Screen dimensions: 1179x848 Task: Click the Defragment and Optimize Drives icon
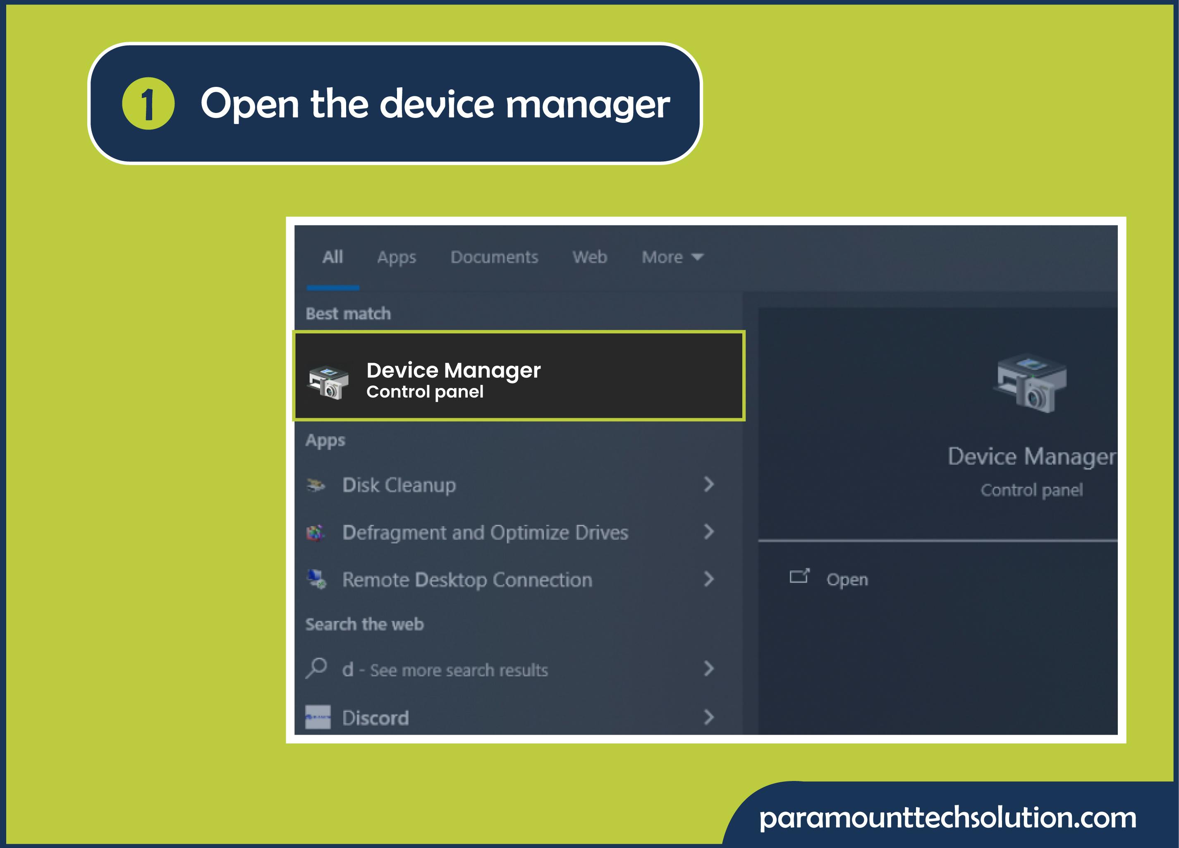(316, 532)
